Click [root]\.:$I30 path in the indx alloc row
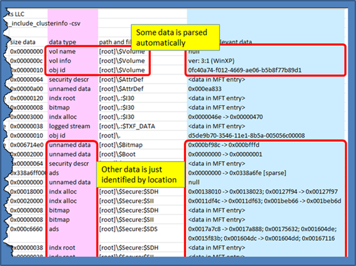Screen dimensions: 356x266 [117, 117]
